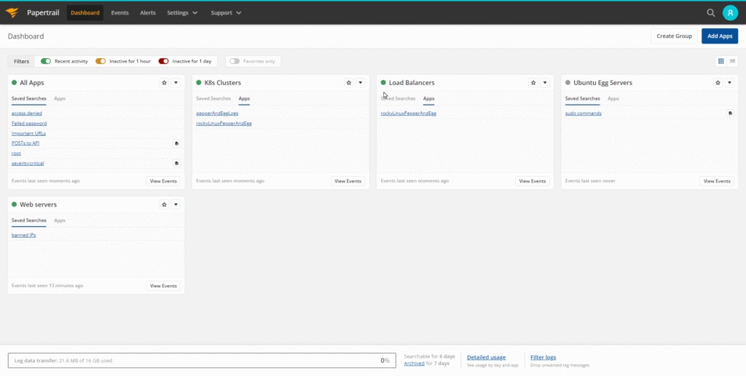
Task: Open rockyLinuxPepperAndEgg in Load Balancers
Action: [x=408, y=113]
